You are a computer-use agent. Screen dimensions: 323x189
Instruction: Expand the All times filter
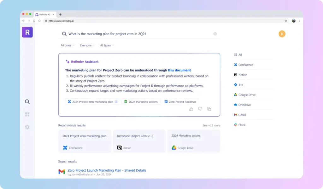pyautogui.click(x=68, y=45)
